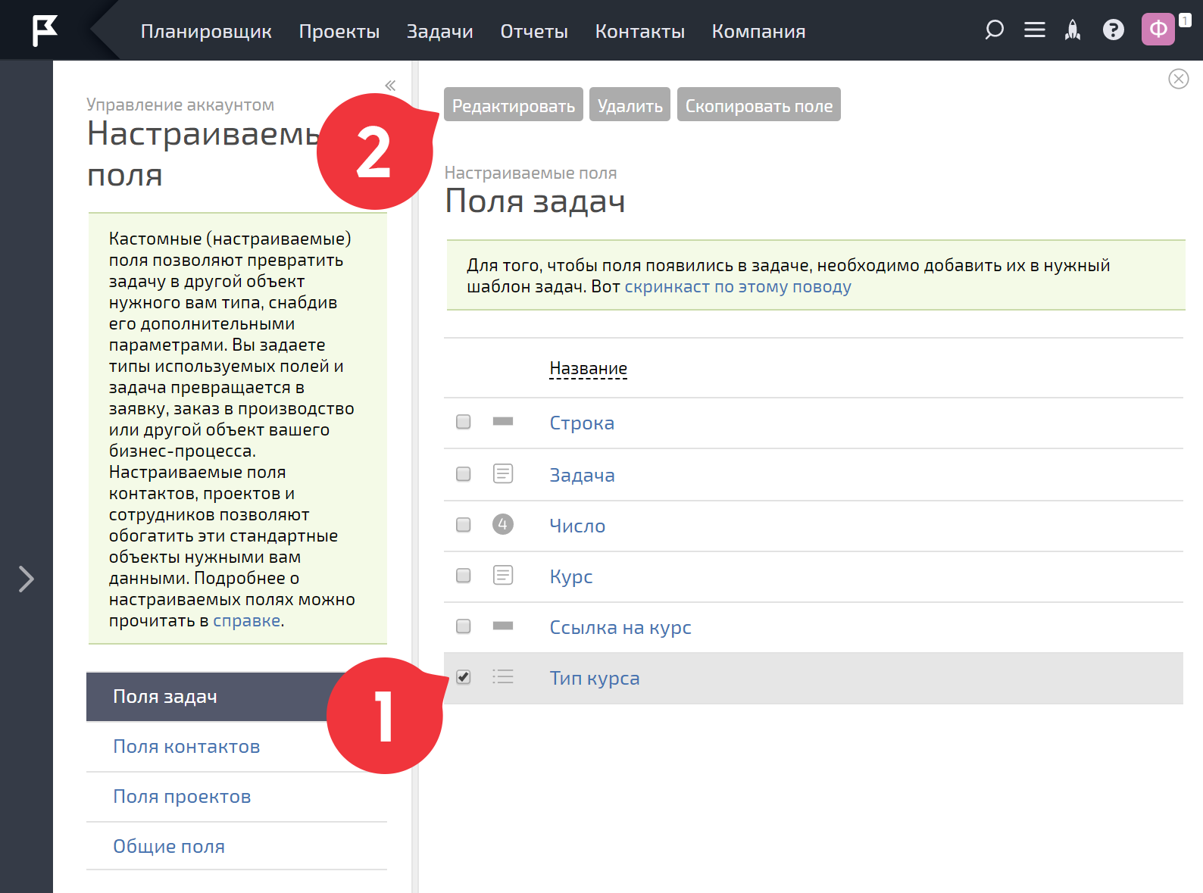This screenshot has width=1203, height=893.
Task: Check the Задача field checkbox
Action: point(464,474)
